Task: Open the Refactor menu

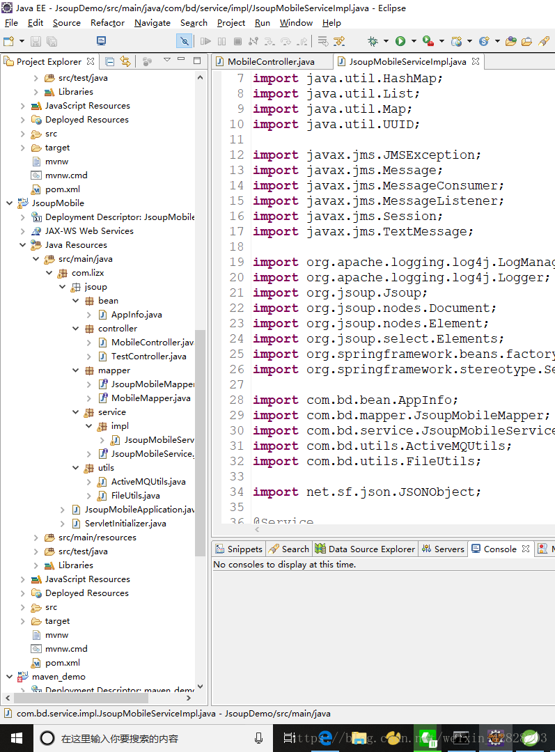Action: [107, 22]
